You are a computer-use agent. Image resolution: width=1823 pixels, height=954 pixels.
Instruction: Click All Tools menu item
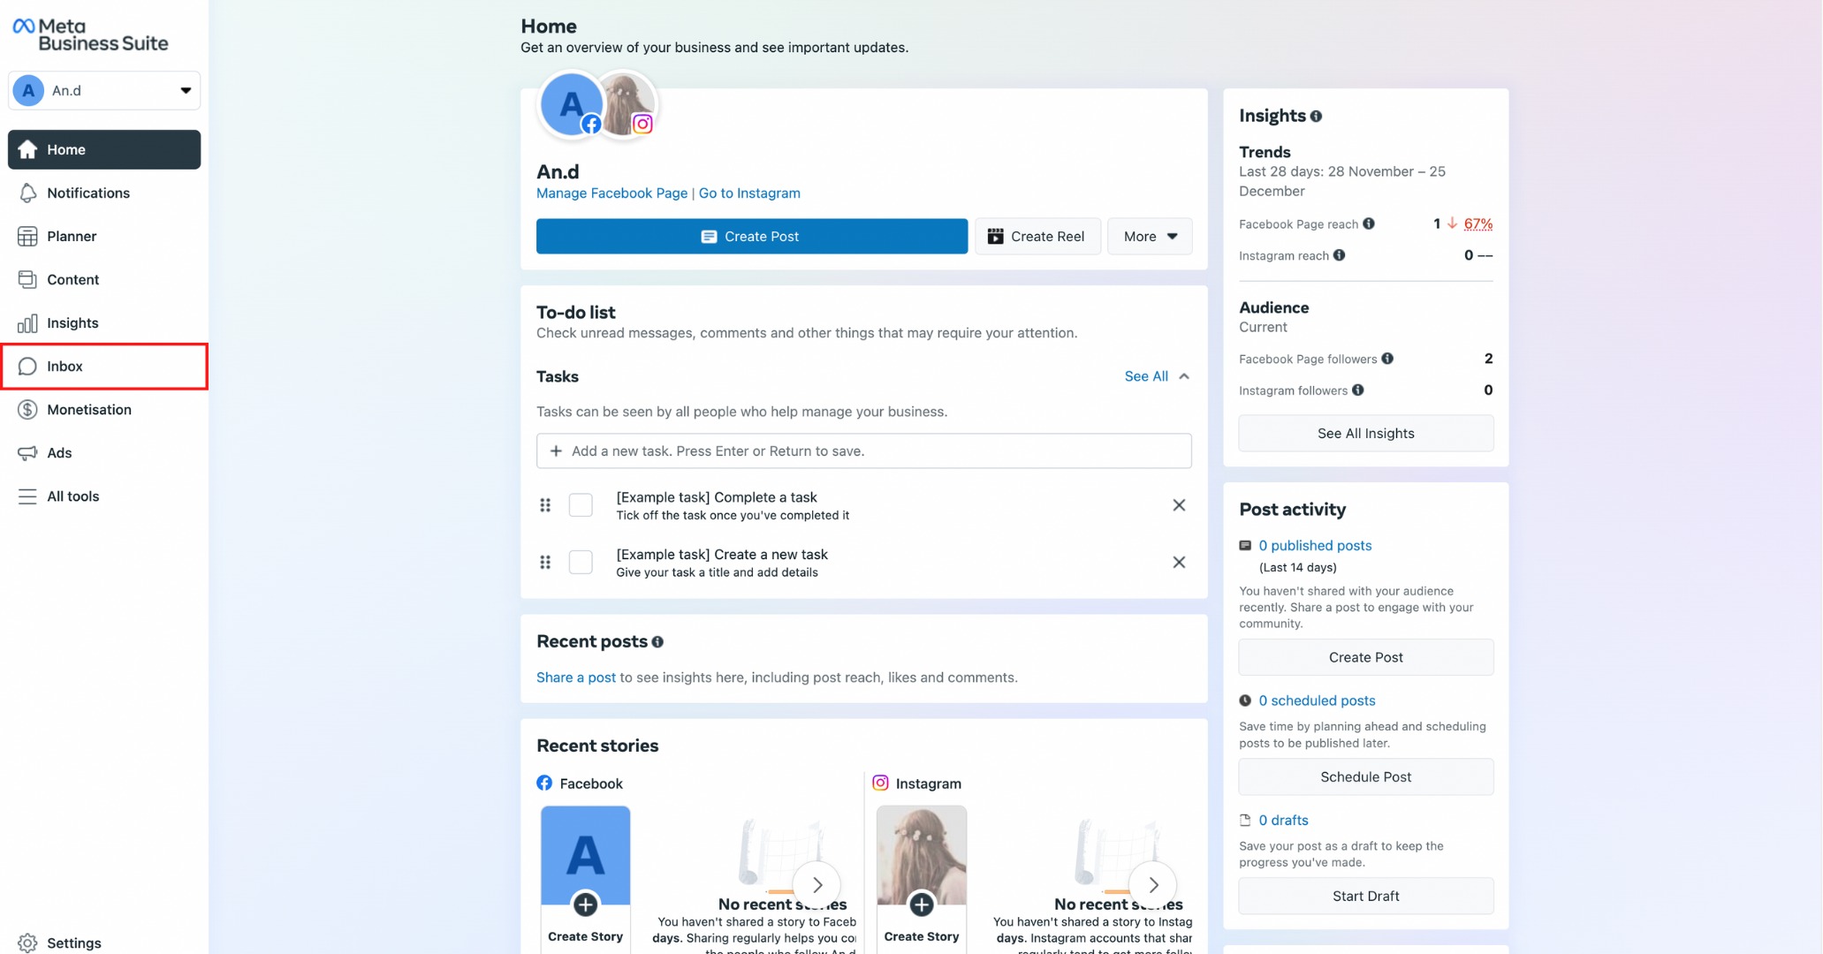point(72,495)
